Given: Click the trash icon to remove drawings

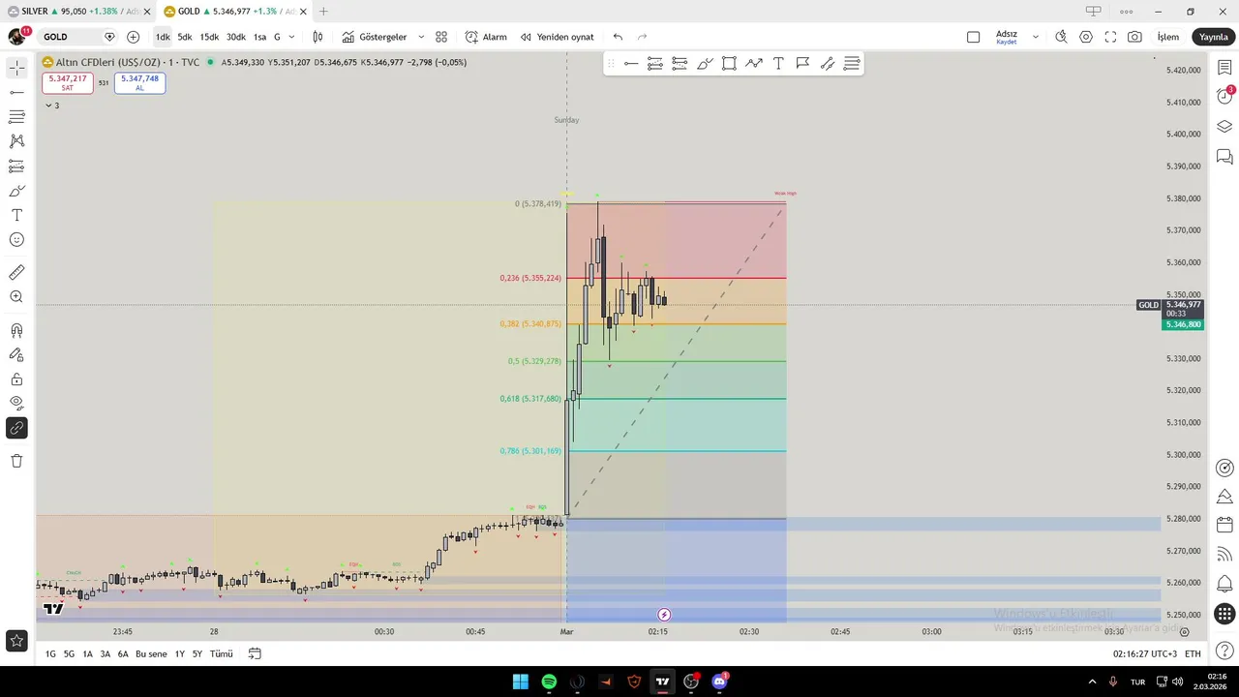Looking at the screenshot, I should click(x=16, y=461).
